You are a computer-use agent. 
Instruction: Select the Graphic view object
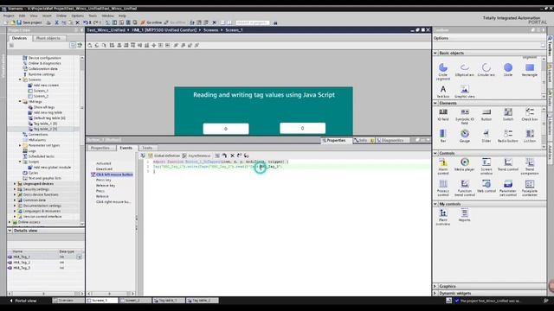(x=464, y=92)
